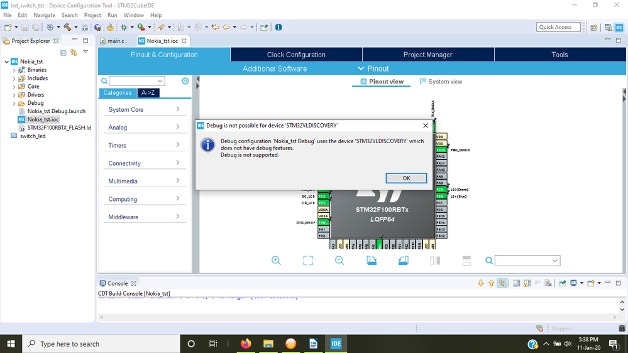Click the green bug Debug icon
Screen dimensions: 628x353
click(124, 27)
